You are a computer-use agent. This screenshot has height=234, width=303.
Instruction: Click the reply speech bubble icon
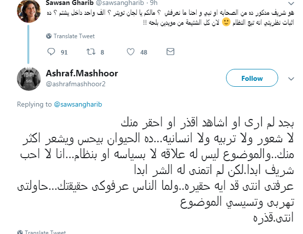51,52
